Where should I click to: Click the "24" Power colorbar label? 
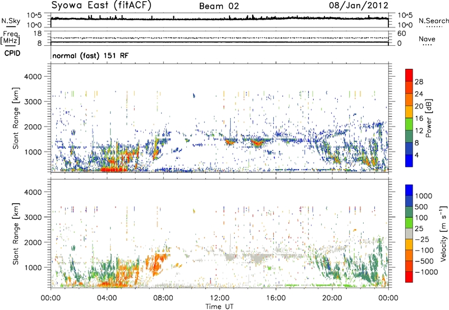(x=419, y=94)
